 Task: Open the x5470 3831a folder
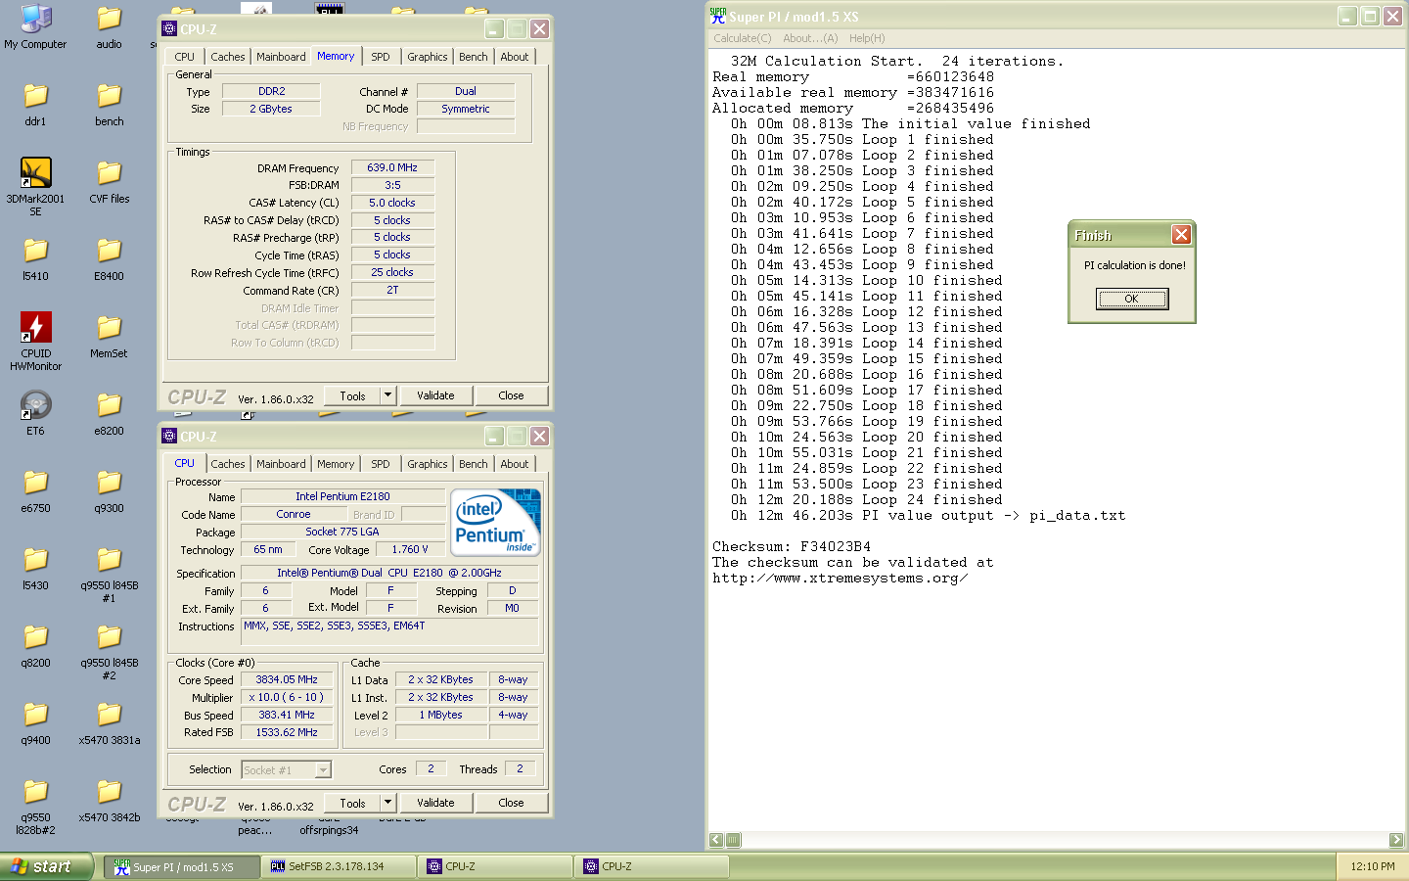point(110,716)
